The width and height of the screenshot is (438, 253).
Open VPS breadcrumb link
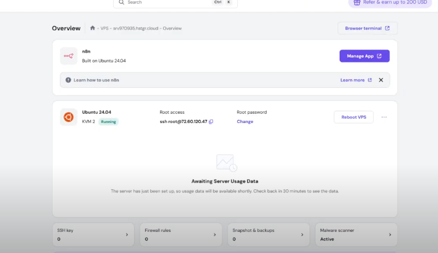point(104,28)
